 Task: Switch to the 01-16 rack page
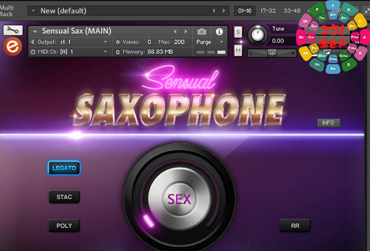pyautogui.click(x=245, y=10)
